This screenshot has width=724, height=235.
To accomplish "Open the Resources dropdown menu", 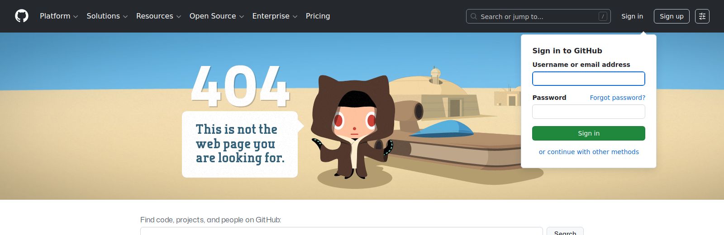I will pyautogui.click(x=158, y=16).
